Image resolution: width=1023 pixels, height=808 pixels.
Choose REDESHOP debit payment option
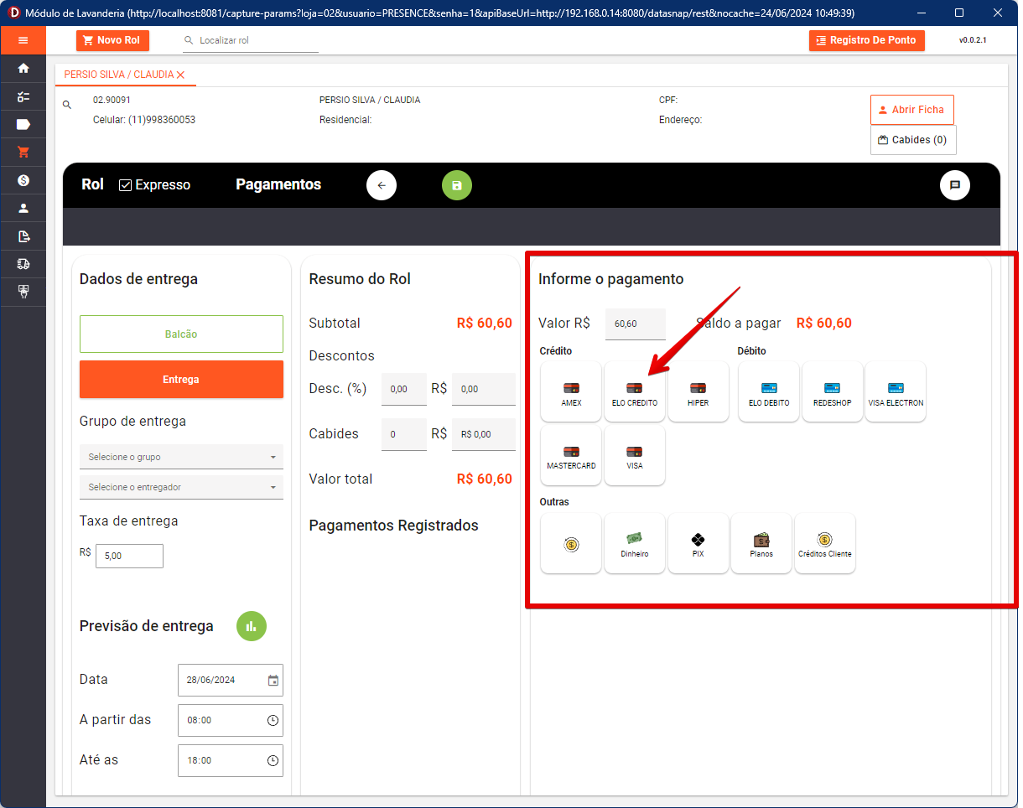point(833,391)
